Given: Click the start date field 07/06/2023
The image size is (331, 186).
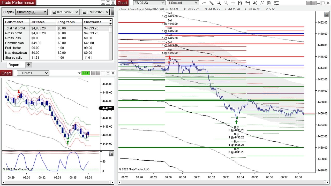Looking at the screenshot, I should [x=65, y=12].
